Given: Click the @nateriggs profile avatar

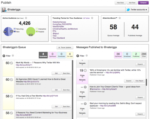Looking at the screenshot, I should tap(4, 10).
